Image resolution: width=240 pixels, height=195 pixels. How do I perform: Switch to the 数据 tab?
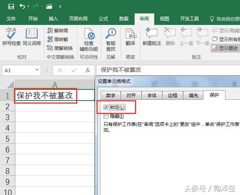[x=124, y=19]
